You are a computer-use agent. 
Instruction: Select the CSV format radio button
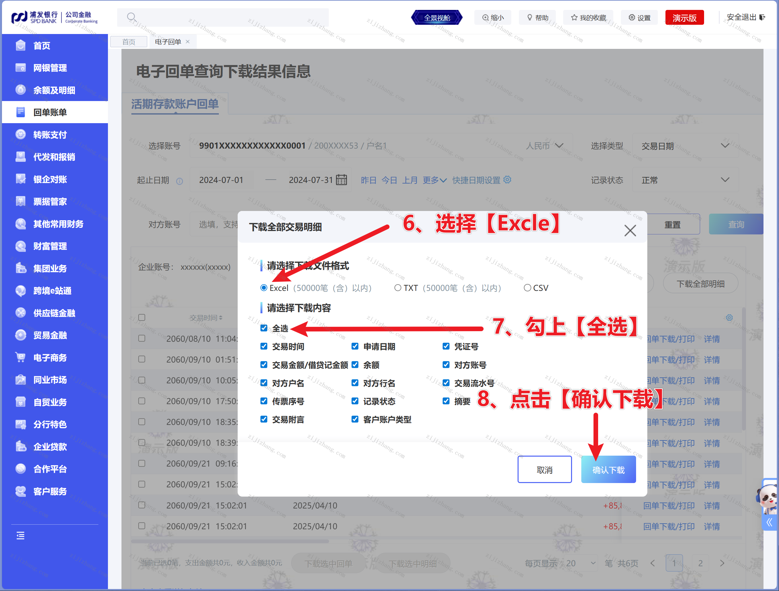coord(527,288)
